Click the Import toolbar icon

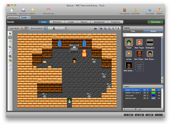point(32,10)
